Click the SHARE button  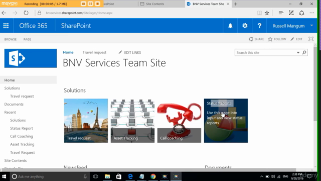tap(256, 39)
